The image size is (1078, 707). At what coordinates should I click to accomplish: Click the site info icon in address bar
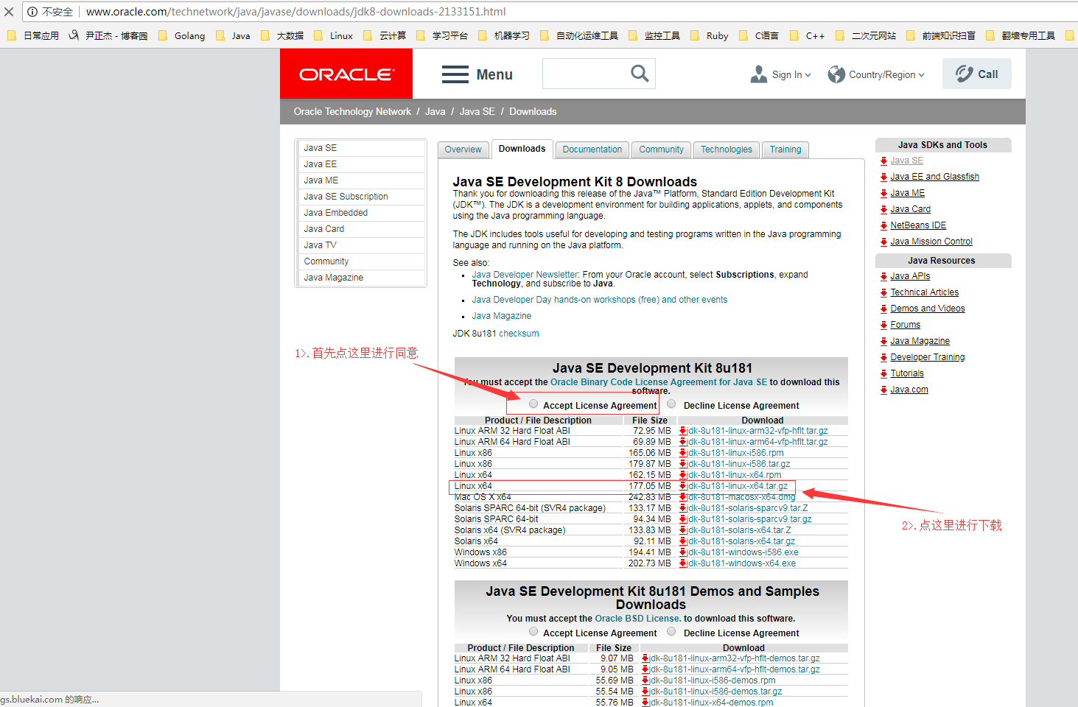(32, 12)
